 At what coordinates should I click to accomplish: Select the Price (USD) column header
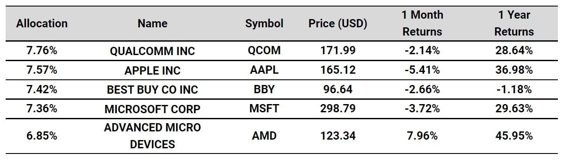click(338, 24)
